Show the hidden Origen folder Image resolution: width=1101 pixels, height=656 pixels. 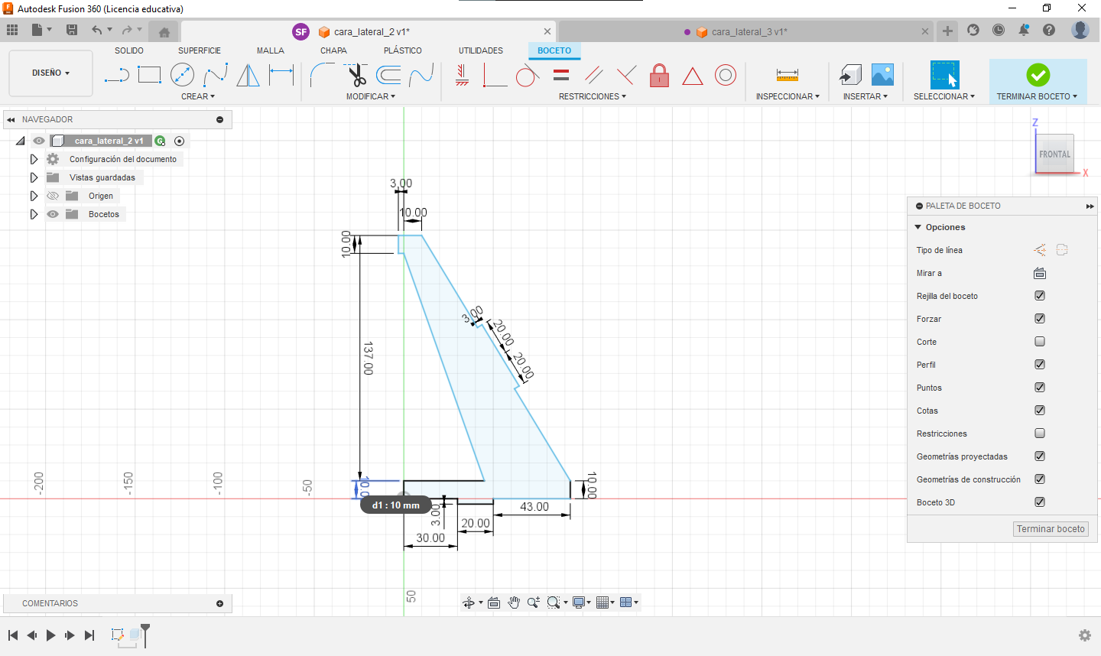53,196
